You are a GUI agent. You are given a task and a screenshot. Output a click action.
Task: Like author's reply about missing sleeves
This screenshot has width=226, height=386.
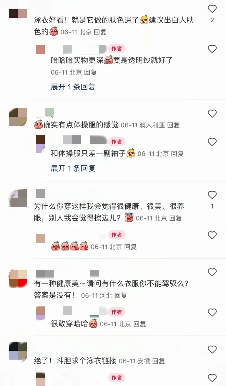[212, 142]
